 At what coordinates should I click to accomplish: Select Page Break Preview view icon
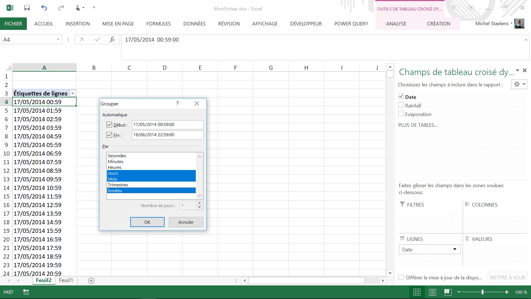(x=448, y=292)
